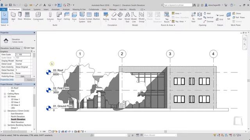
Task: Click the Show work plane button
Action: click(x=237, y=13)
